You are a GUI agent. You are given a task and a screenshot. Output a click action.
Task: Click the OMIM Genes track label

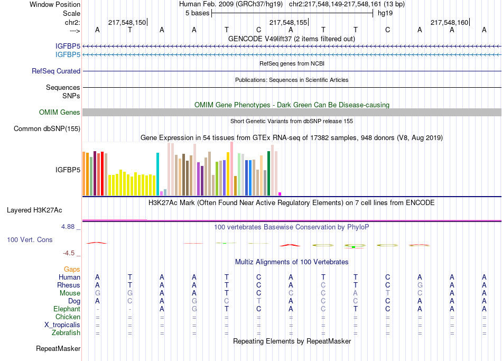[60, 113]
